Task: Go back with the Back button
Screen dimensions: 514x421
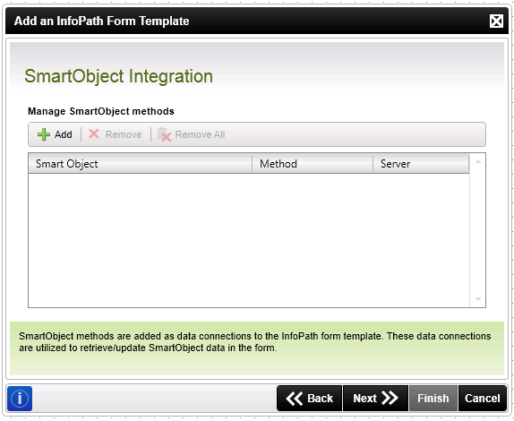Action: (310, 398)
